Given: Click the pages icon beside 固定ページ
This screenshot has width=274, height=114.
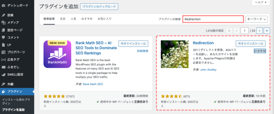Looking at the screenshot, I should coord(3,30).
